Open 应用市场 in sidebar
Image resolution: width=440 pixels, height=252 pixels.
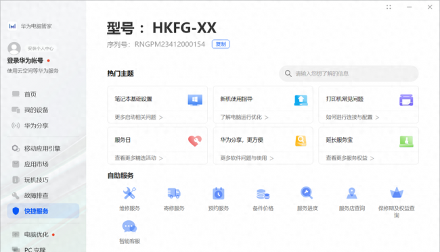pos(43,164)
